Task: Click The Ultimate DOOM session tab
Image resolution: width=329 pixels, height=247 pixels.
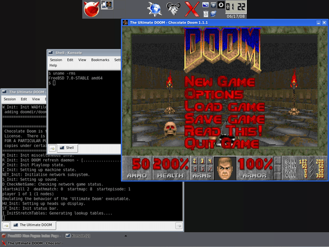Action: 33,225
